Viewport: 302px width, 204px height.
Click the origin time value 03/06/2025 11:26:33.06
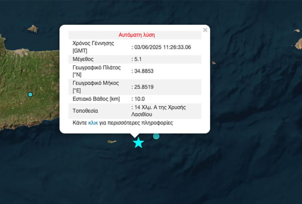pyautogui.click(x=162, y=47)
